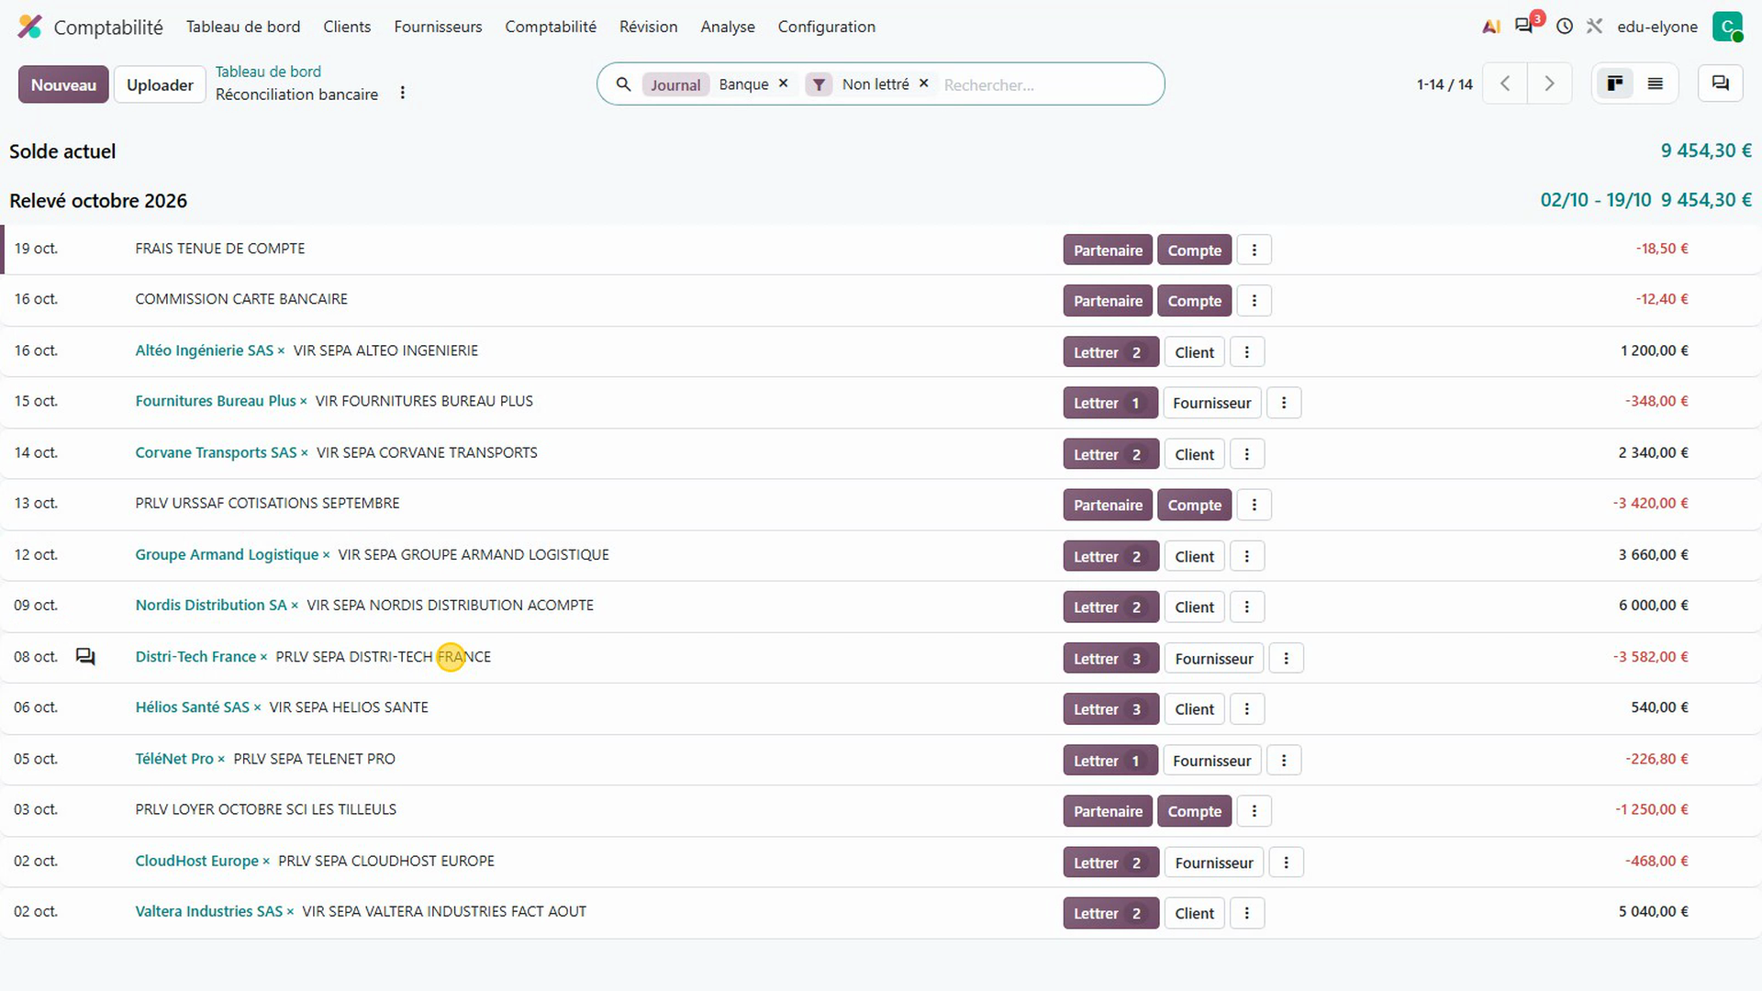Switch to list view
This screenshot has width=1762, height=991.
pyautogui.click(x=1656, y=84)
